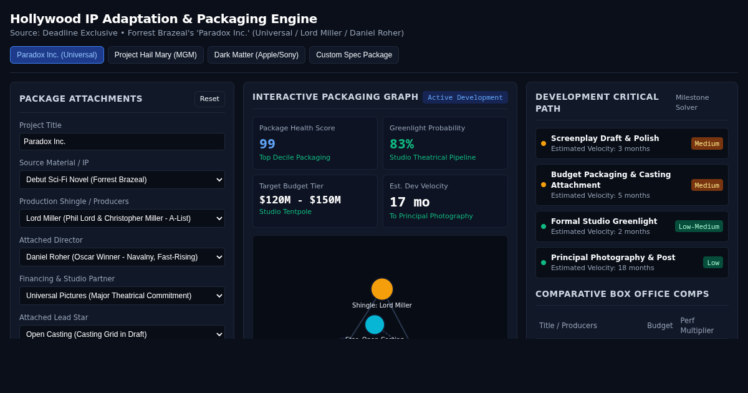
Task: Click the Low-Medium badge on Studio Greenlight
Action: 699,226
